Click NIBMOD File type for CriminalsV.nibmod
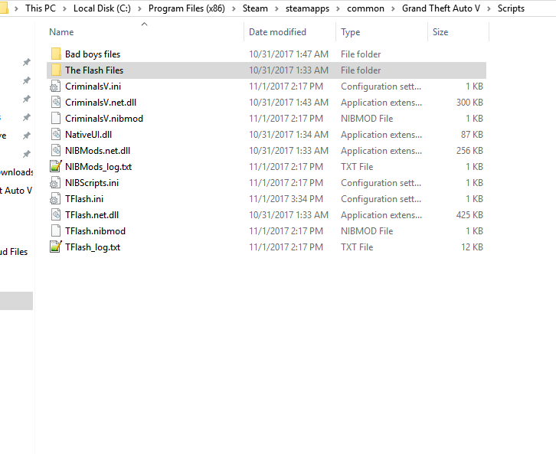The height and width of the screenshot is (454, 556). 367,119
